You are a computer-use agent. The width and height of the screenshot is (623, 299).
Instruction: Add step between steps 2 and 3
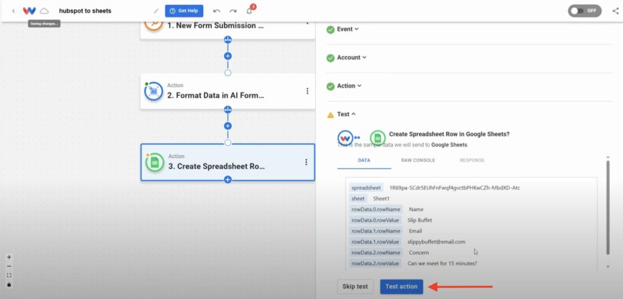228,126
